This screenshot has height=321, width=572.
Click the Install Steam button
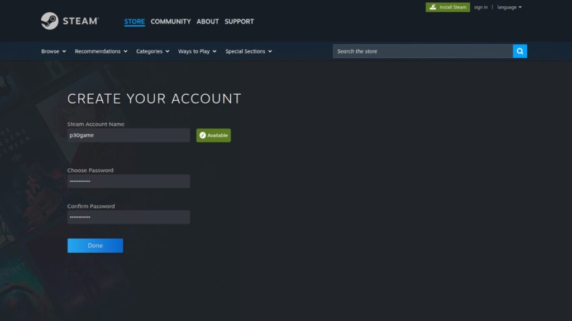pos(447,7)
